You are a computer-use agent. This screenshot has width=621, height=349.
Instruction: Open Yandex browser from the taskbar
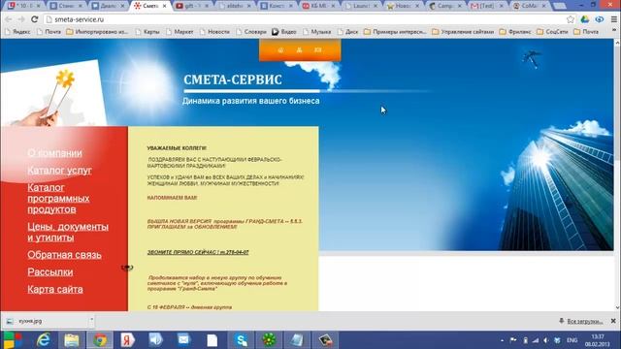click(x=127, y=340)
